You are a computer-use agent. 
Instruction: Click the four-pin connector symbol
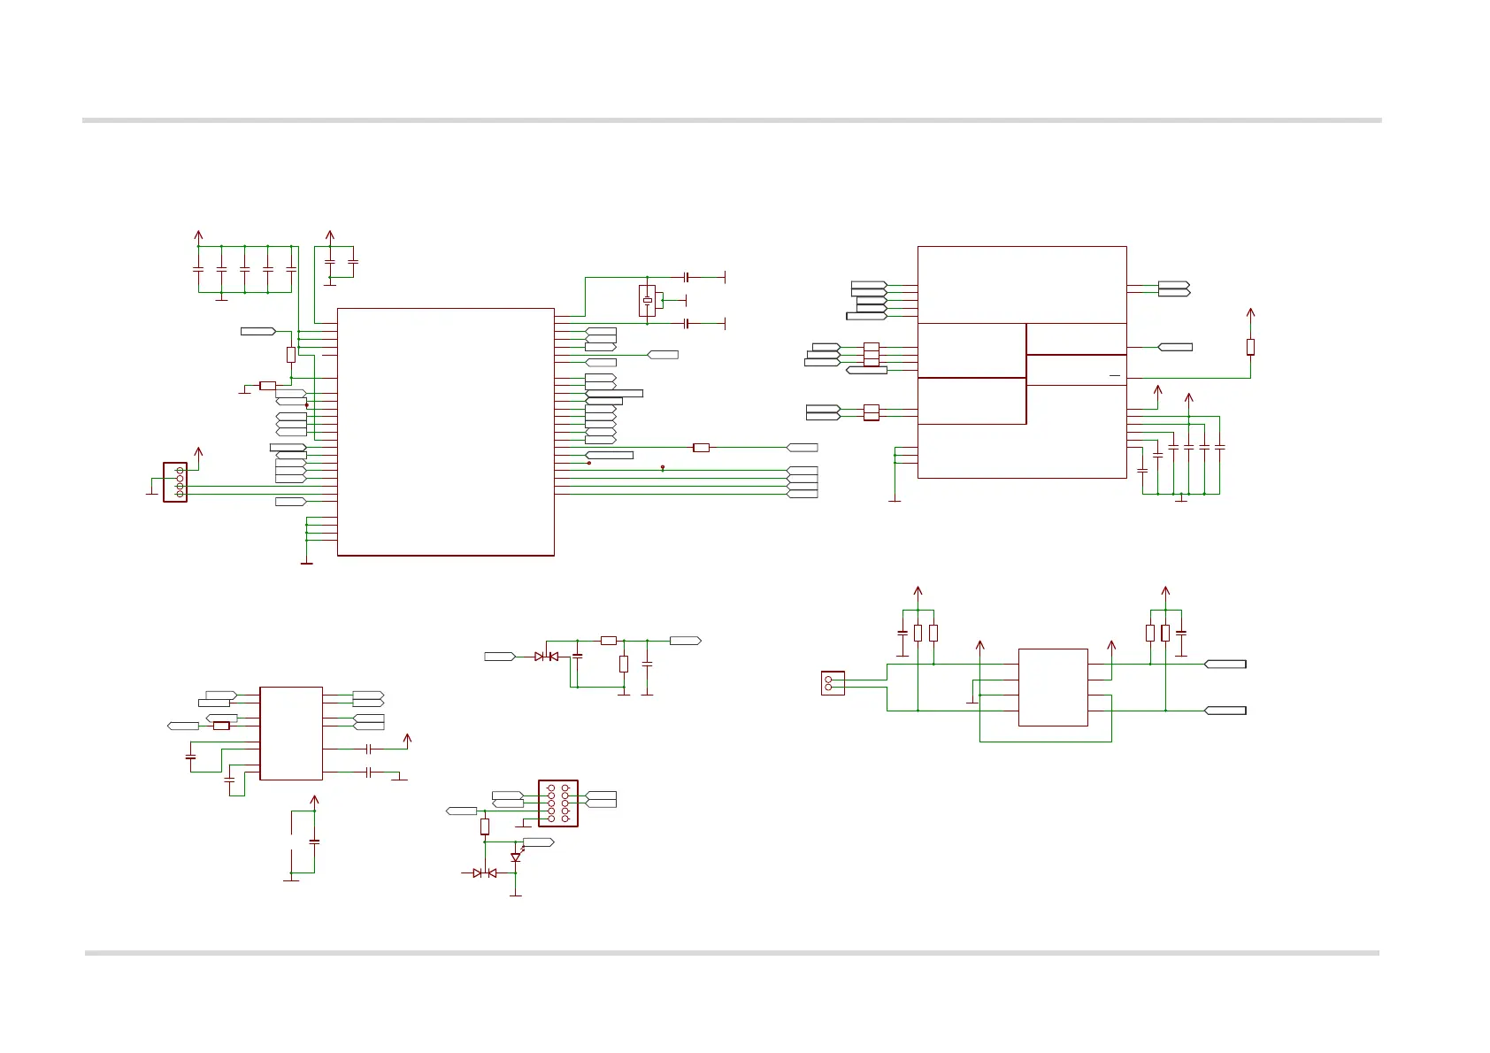pyautogui.click(x=175, y=482)
